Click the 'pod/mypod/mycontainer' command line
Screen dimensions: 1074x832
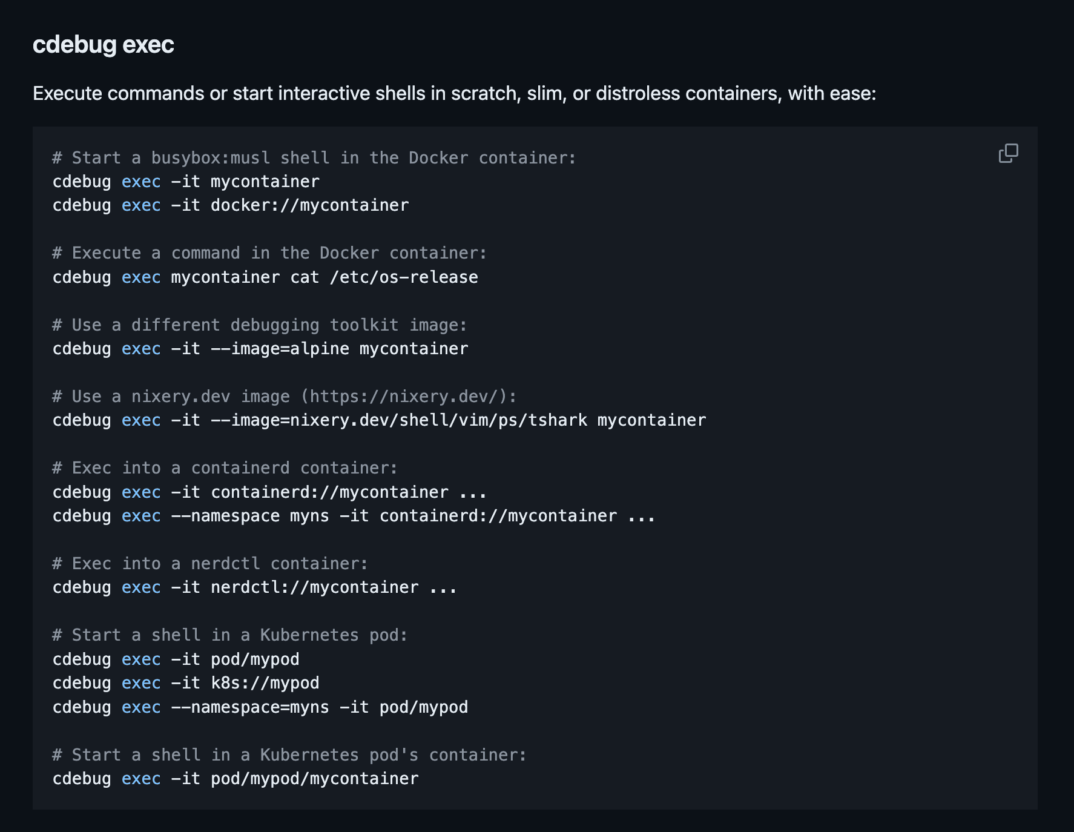click(236, 779)
